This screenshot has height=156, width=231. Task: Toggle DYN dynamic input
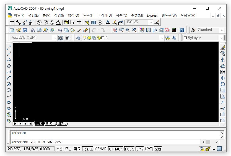140,149
